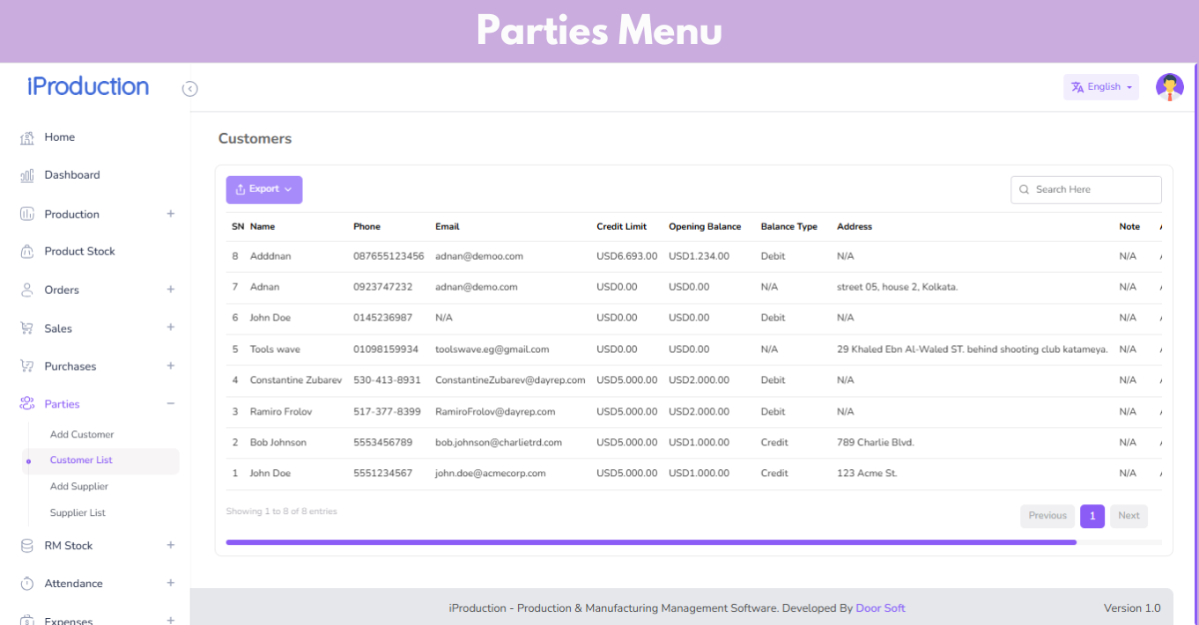Sort by the Name column header
The height and width of the screenshot is (625, 1199).
[263, 227]
